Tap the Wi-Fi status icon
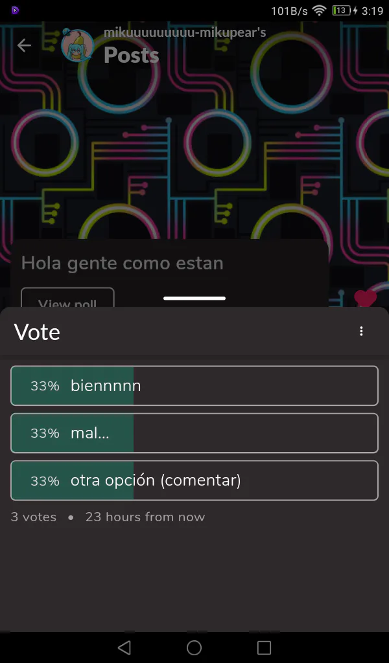This screenshot has height=663, width=389. [x=318, y=10]
